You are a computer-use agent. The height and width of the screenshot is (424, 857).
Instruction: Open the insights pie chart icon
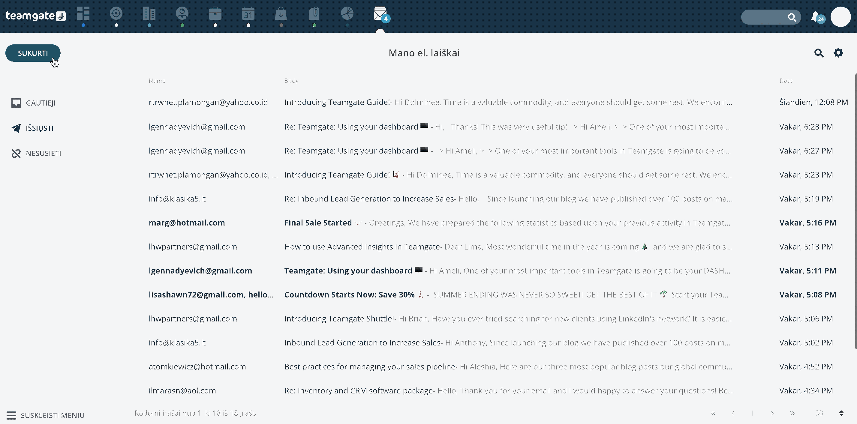[x=347, y=13]
